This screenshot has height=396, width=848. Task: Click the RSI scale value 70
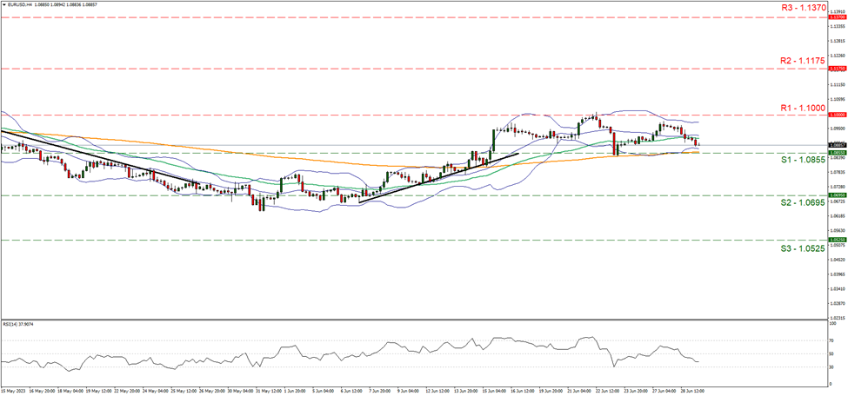click(x=831, y=341)
